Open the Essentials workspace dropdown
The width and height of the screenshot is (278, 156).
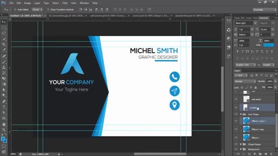(x=264, y=10)
